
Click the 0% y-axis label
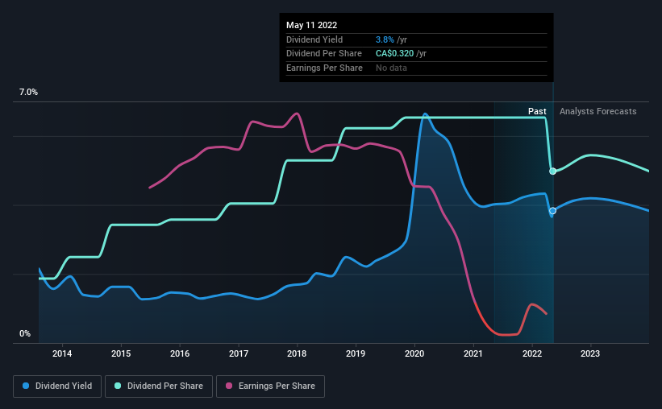(x=25, y=333)
